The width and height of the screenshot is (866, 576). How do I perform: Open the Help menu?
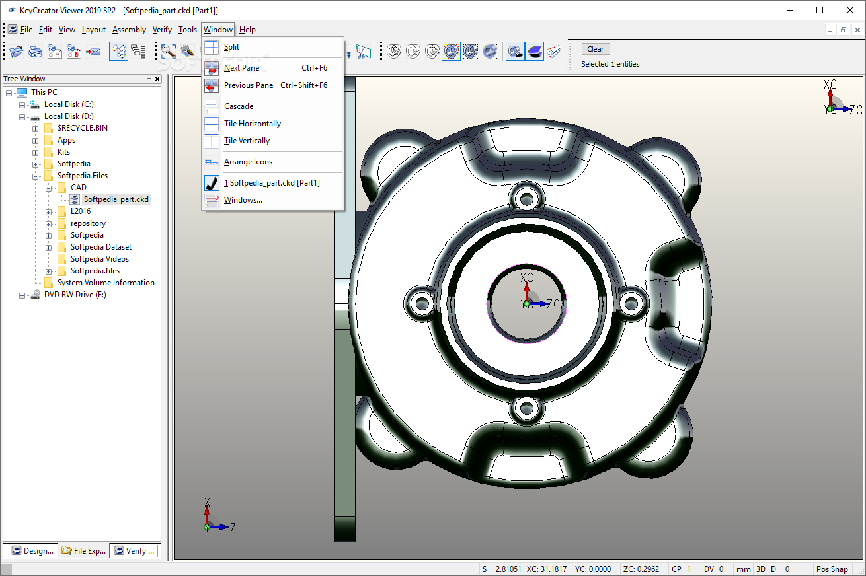coord(247,30)
